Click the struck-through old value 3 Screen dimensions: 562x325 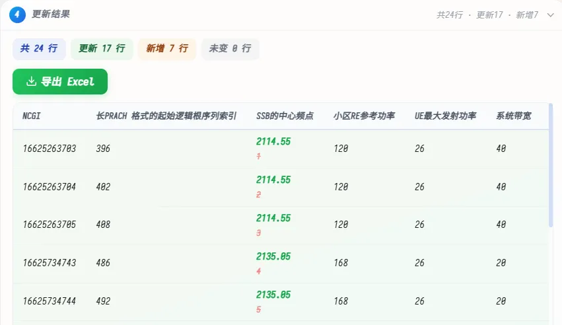tap(259, 233)
